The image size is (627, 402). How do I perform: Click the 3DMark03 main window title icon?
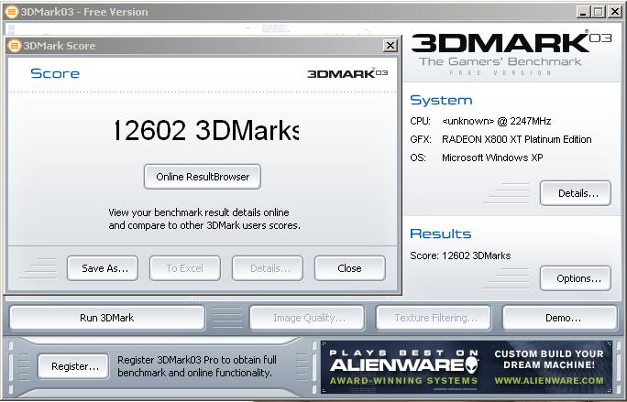[x=11, y=12]
